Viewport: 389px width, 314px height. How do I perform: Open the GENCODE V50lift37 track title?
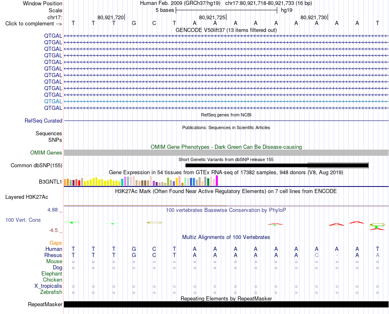click(x=226, y=30)
